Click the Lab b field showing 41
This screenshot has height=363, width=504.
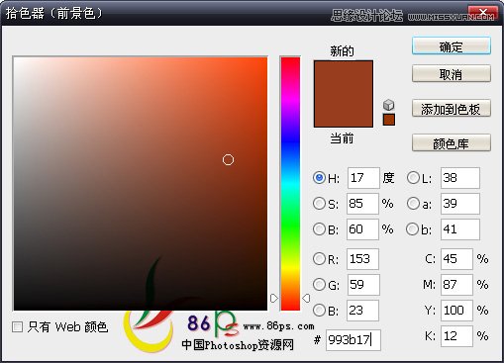pyautogui.click(x=460, y=229)
